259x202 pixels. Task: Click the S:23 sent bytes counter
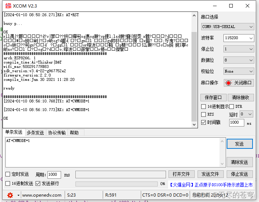[71, 195]
